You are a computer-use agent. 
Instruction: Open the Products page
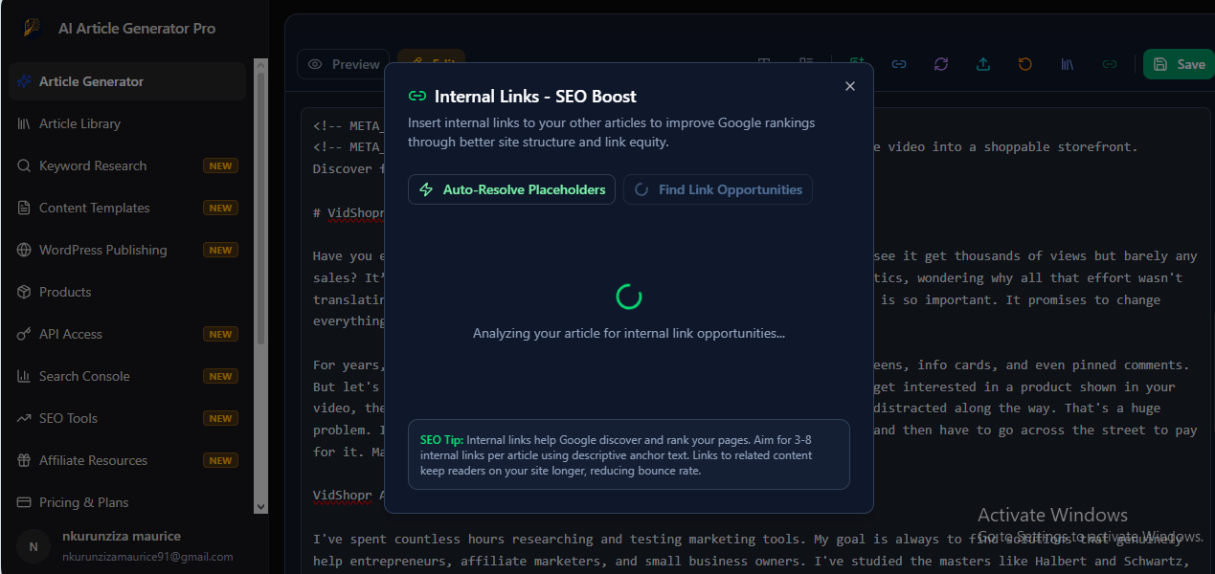[x=127, y=292]
